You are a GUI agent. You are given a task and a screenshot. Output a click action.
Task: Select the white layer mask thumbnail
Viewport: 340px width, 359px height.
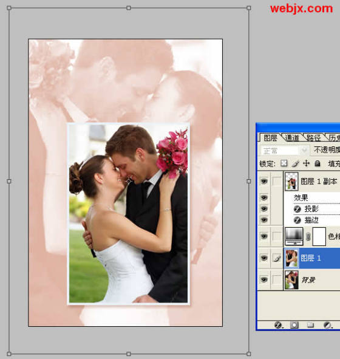319,236
